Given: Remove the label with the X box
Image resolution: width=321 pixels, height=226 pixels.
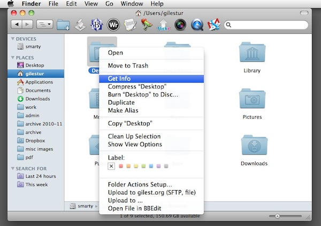Looking at the screenshot, I should pyautogui.click(x=111, y=167).
